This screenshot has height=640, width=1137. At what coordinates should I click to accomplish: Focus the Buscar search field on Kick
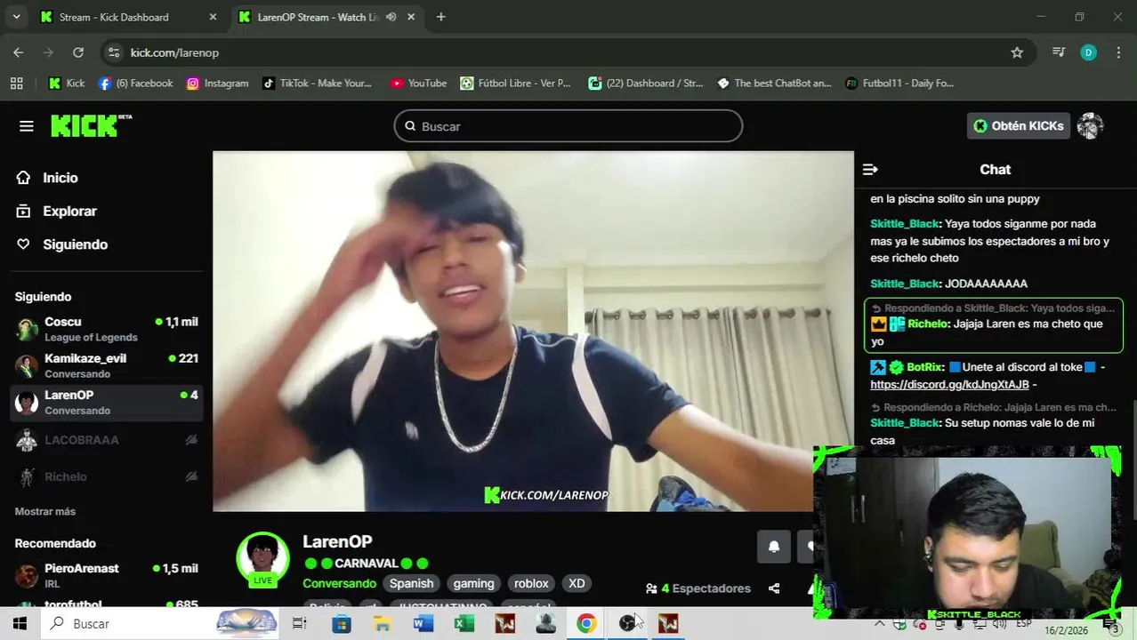(x=568, y=126)
